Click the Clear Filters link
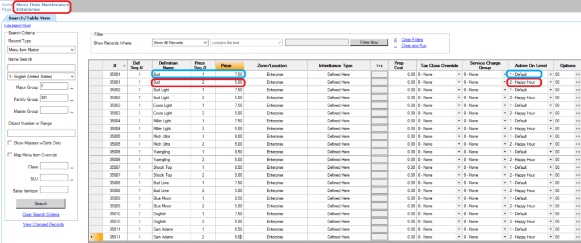 tap(412, 40)
